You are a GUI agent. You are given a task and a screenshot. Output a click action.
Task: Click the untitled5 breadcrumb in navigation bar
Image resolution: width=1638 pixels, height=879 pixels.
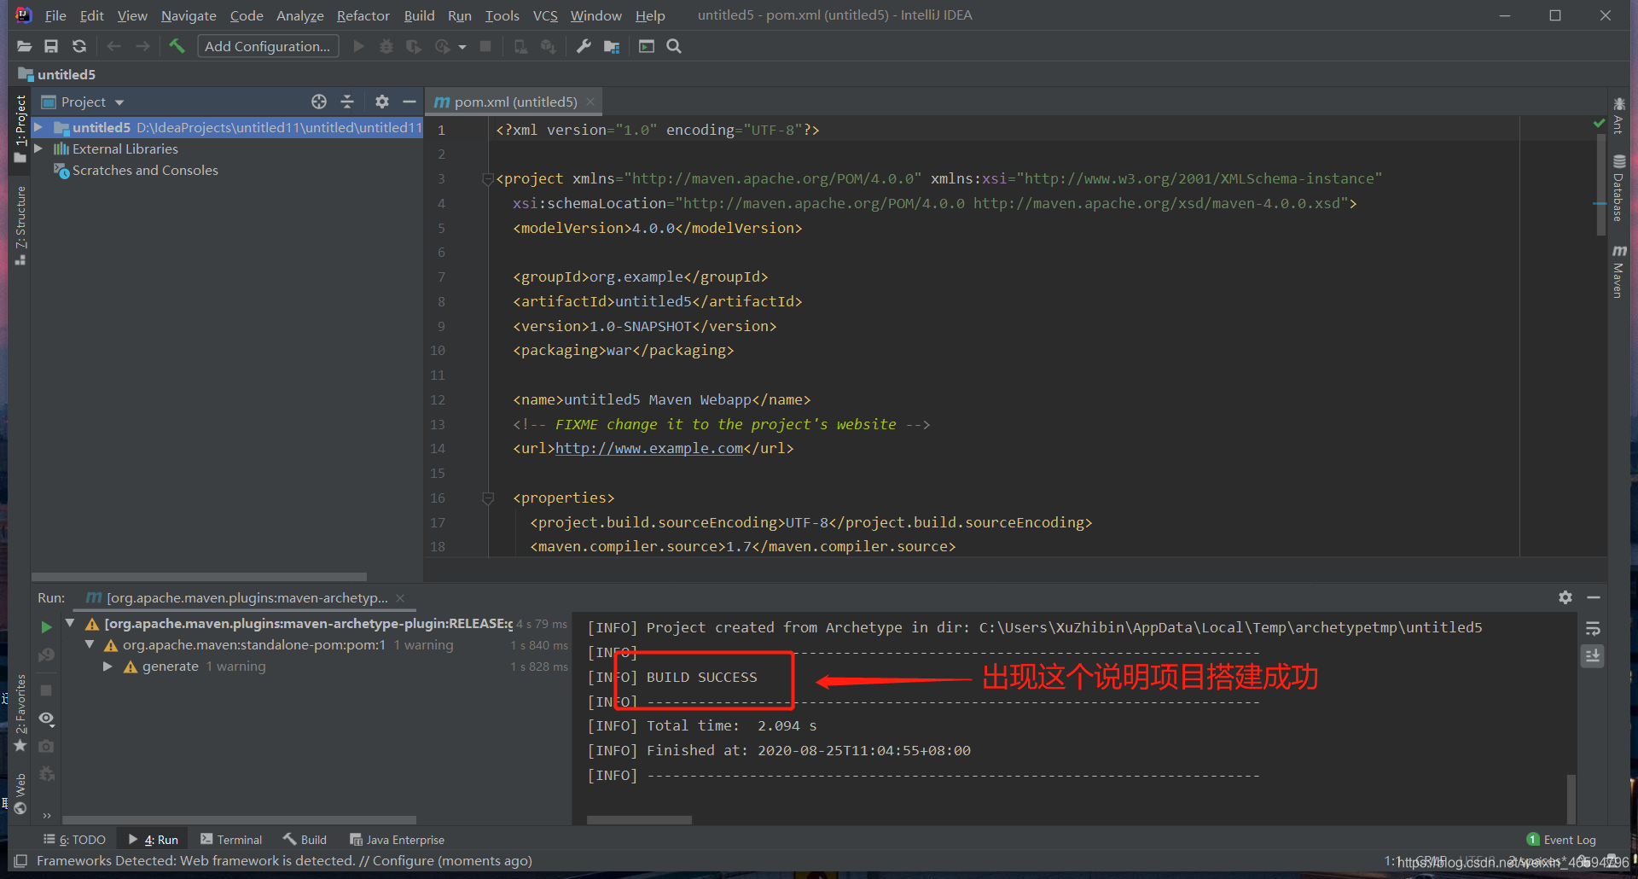pos(57,74)
